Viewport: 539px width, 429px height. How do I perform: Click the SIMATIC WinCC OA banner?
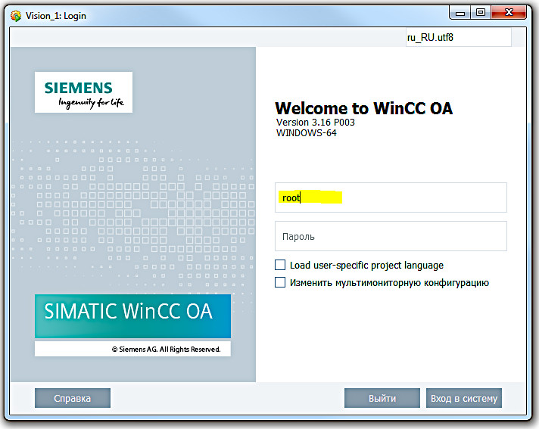pyautogui.click(x=132, y=316)
